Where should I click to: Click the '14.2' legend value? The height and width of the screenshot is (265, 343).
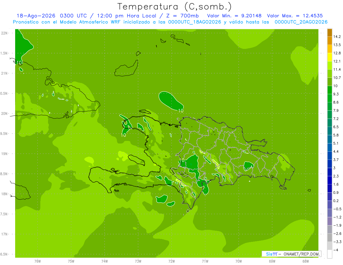coord(337,37)
